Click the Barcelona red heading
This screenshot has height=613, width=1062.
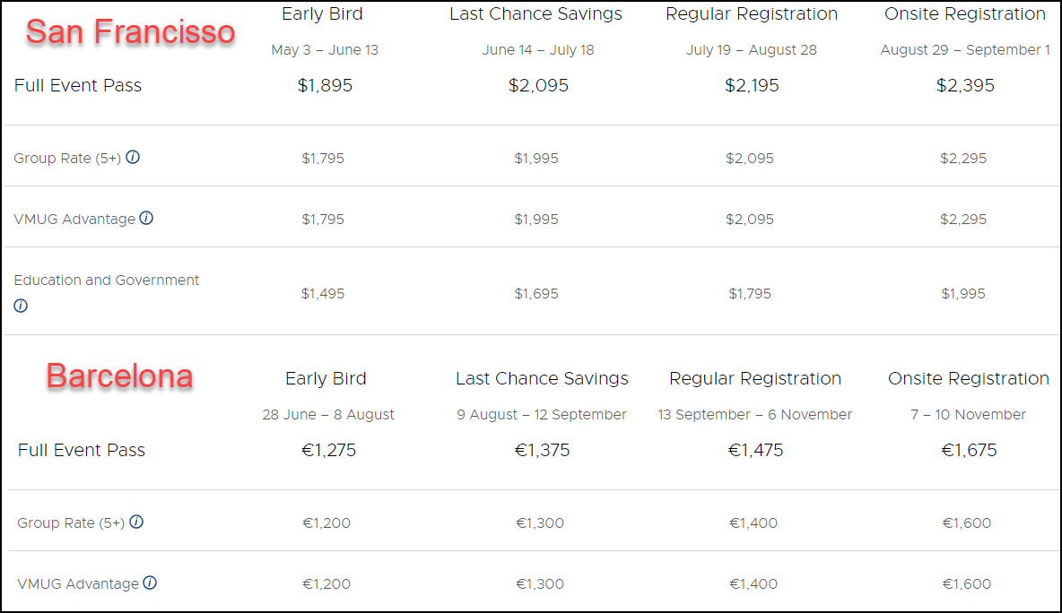[120, 376]
